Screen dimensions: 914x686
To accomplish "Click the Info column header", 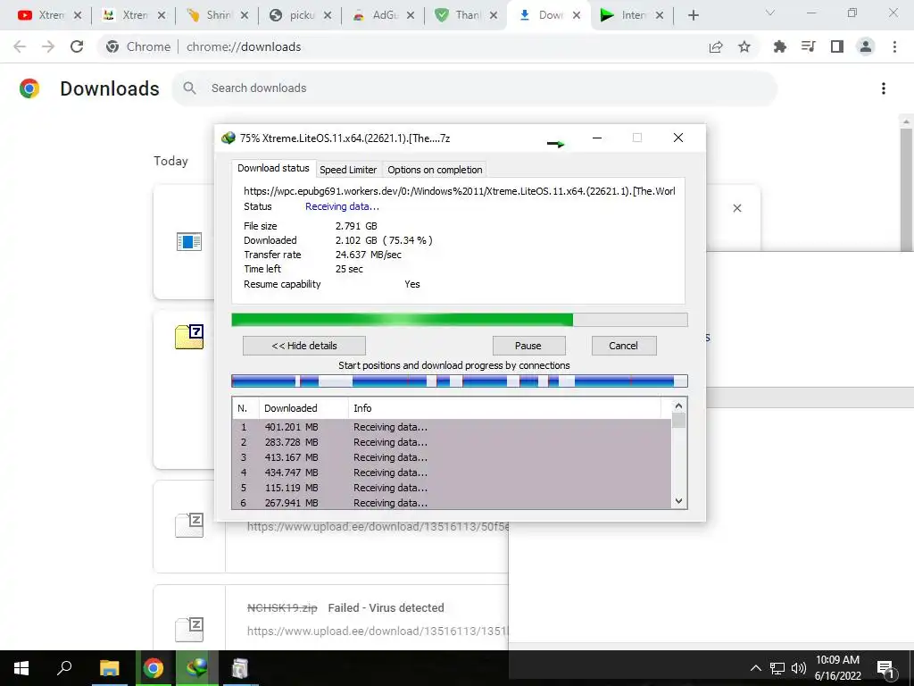I will point(504,408).
